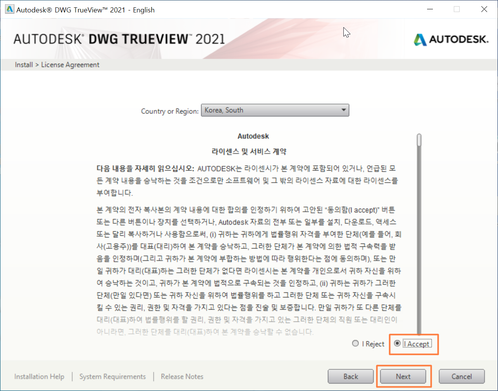Viewport: 498px width, 391px height.
Task: Click the Next button
Action: pos(403,376)
